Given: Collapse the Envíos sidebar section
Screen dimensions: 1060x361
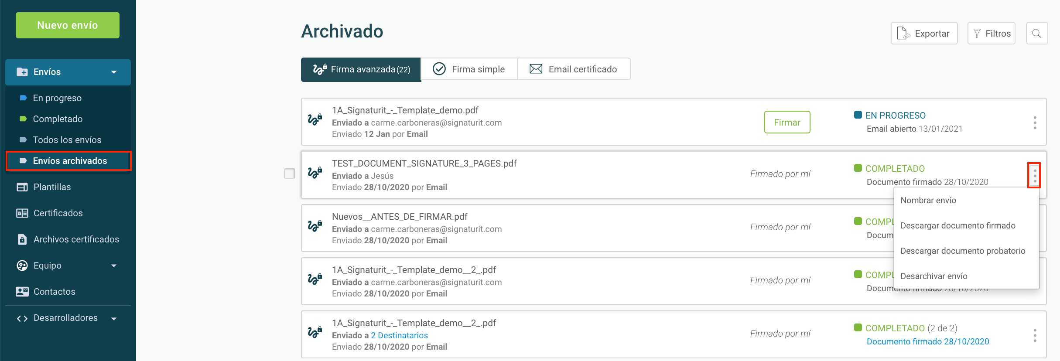Looking at the screenshot, I should pyautogui.click(x=114, y=72).
